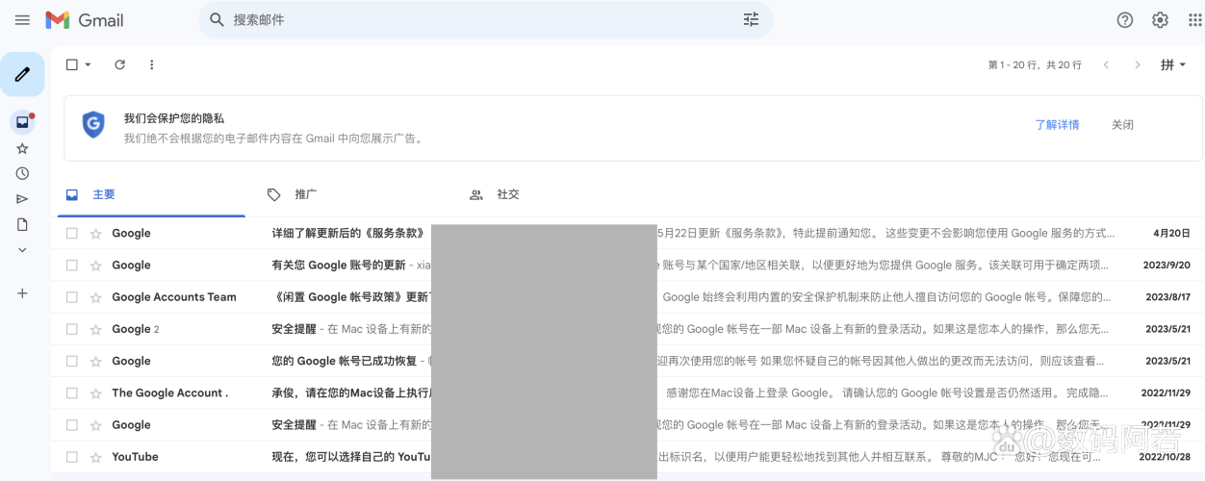Go to older messages page arrow

point(1138,64)
